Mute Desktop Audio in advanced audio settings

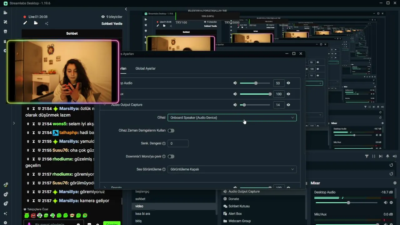(235, 83)
